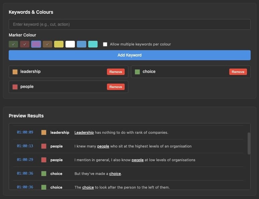Jump to timestamp 01:00:09 in preview

tap(25, 132)
